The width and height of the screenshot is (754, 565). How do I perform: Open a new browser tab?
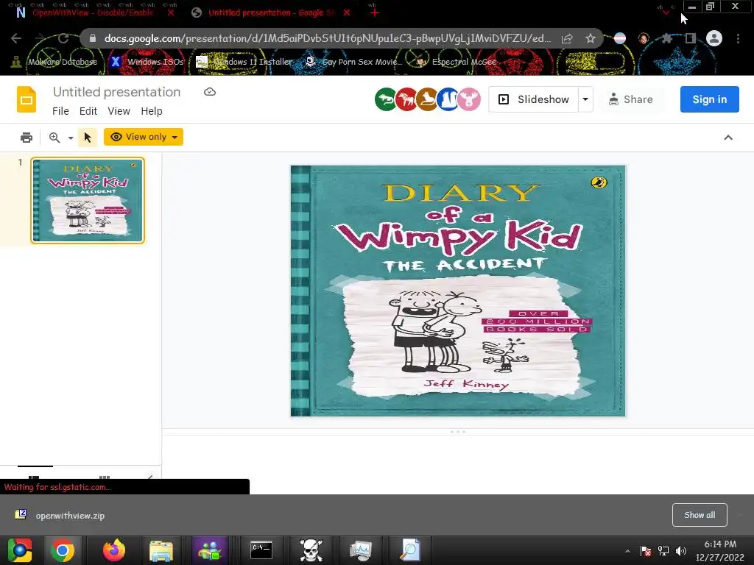(x=375, y=13)
